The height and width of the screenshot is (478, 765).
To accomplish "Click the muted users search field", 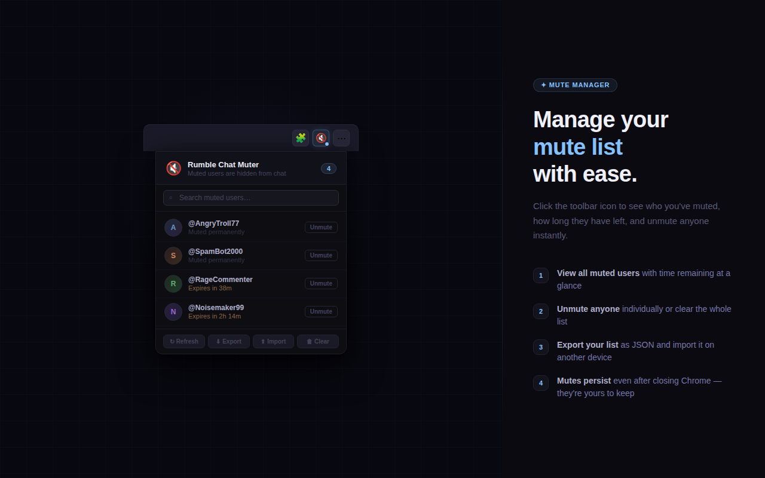I will click(251, 197).
